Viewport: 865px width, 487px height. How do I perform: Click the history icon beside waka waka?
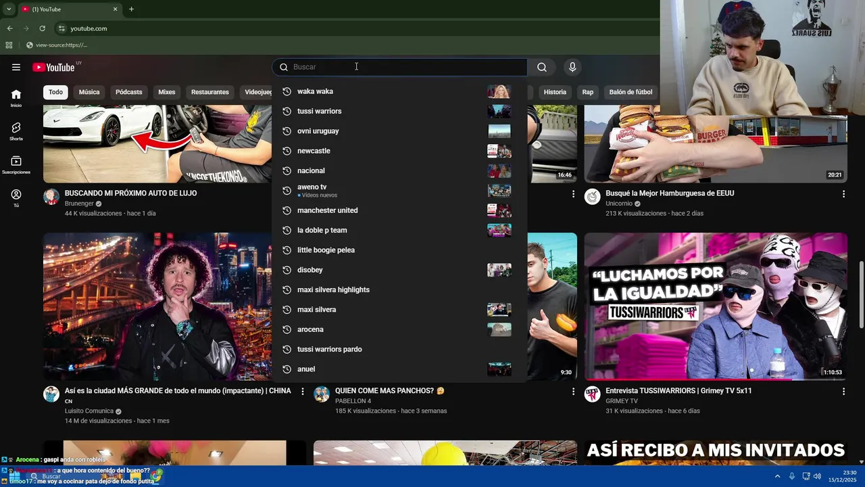[287, 91]
